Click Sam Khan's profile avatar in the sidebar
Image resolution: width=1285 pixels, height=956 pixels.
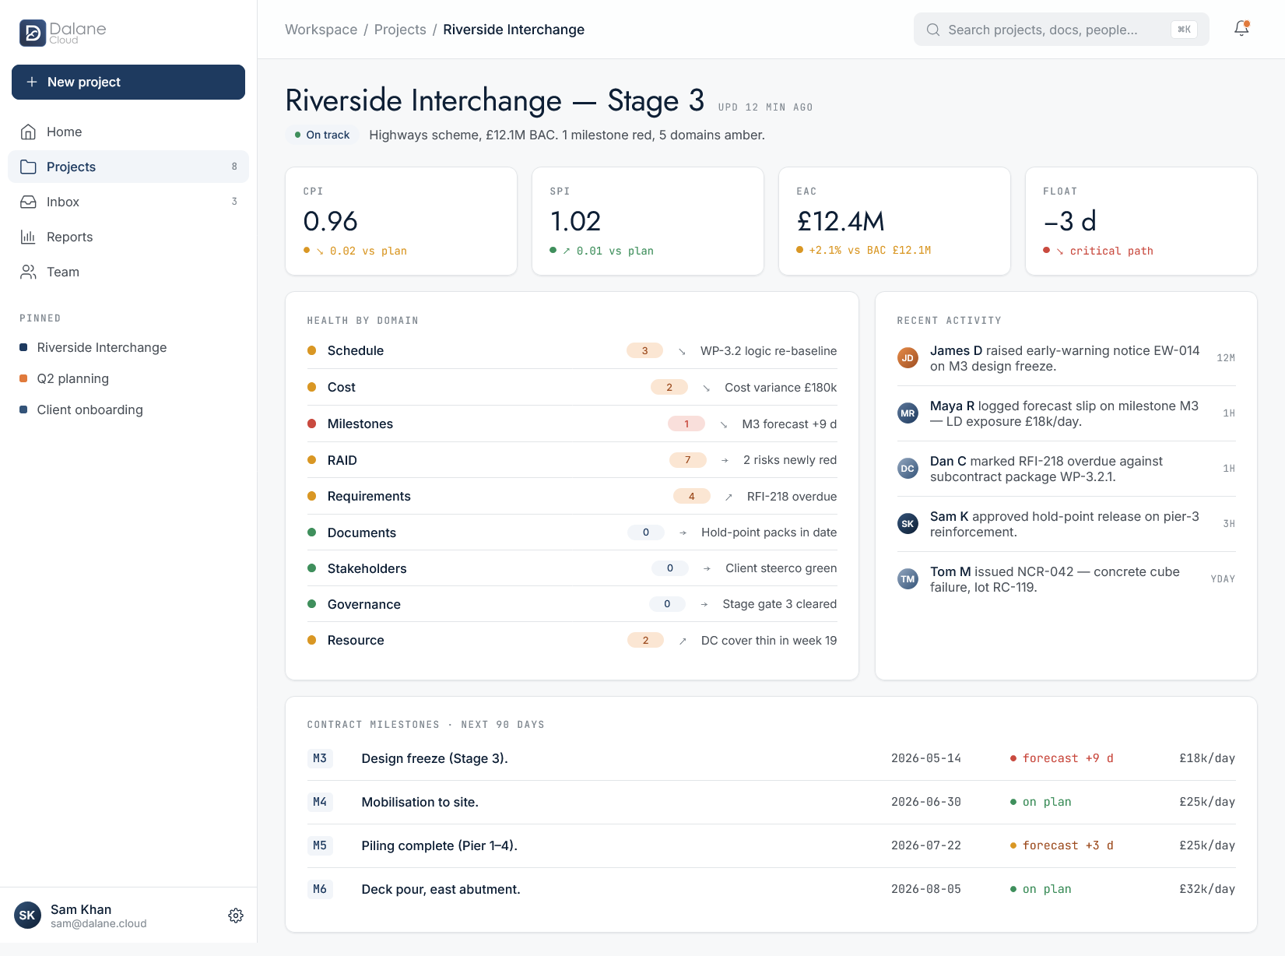(x=27, y=916)
